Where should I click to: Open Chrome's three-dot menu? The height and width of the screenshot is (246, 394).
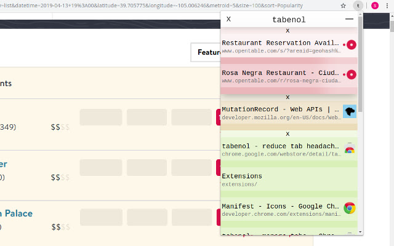(x=387, y=6)
